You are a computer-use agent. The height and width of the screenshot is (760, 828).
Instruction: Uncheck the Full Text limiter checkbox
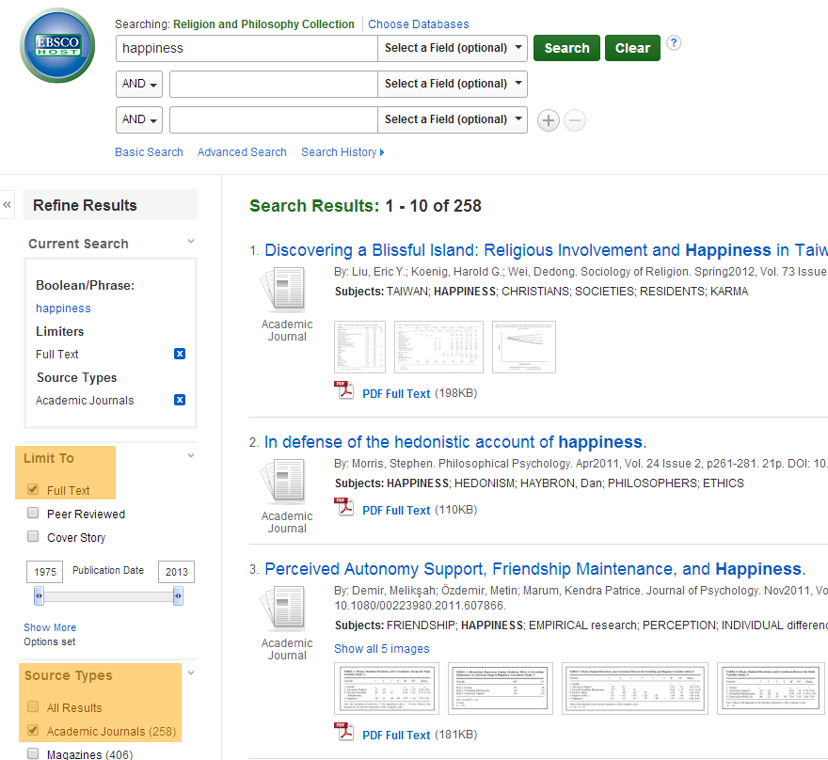click(33, 489)
